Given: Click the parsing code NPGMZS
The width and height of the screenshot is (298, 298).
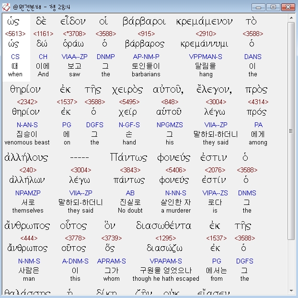Looking at the screenshot, I should coord(170,125).
